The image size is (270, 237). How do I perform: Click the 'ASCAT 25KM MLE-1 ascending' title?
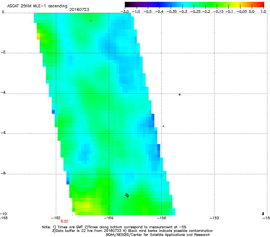[37, 6]
